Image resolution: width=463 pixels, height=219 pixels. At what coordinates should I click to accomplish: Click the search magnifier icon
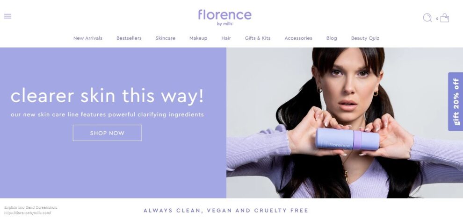click(x=427, y=18)
